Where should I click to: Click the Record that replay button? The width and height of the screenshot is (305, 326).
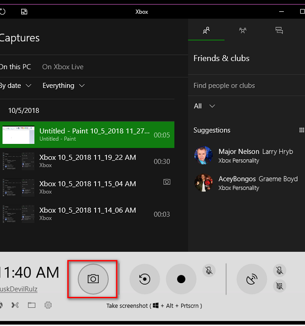144,279
